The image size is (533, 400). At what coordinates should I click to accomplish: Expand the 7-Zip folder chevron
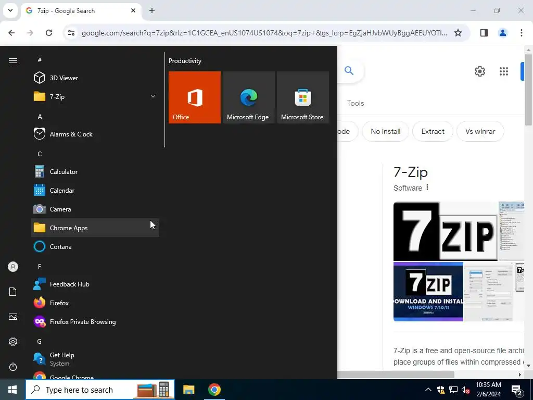point(153,96)
